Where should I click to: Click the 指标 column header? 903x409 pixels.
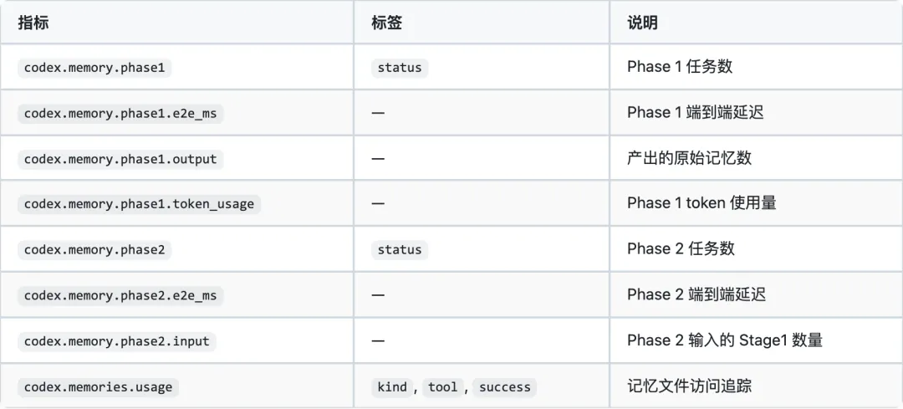coord(33,23)
